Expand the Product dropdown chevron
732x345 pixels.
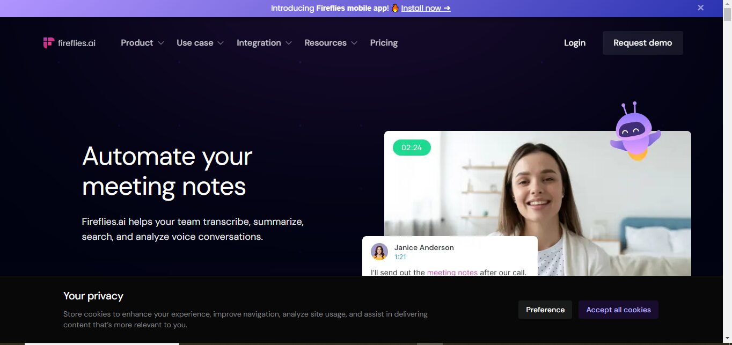click(161, 43)
